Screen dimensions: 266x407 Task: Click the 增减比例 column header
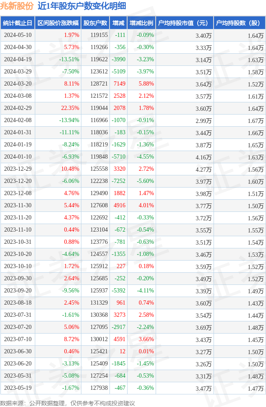[141, 23]
